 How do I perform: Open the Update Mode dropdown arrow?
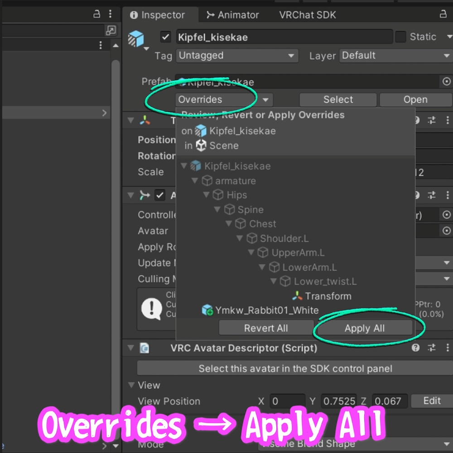click(x=447, y=263)
